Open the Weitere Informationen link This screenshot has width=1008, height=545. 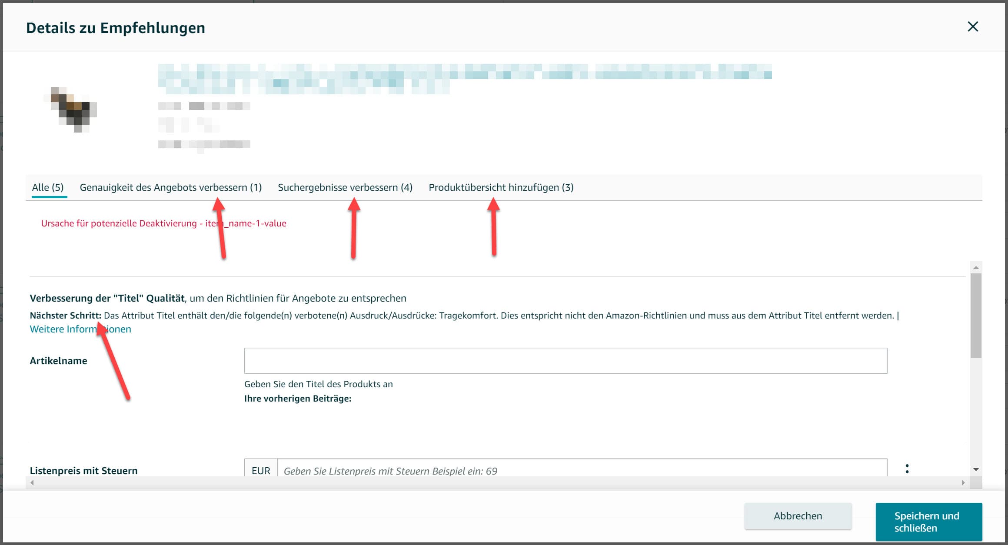click(80, 329)
